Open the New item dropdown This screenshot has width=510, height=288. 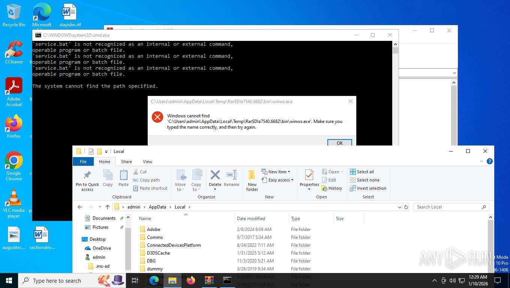(x=276, y=172)
